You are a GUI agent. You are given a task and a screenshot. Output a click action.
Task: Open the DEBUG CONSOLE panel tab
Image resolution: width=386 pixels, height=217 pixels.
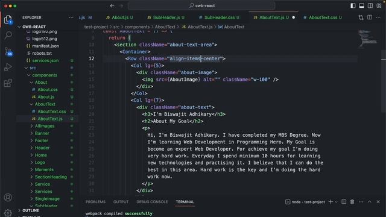(x=152, y=202)
